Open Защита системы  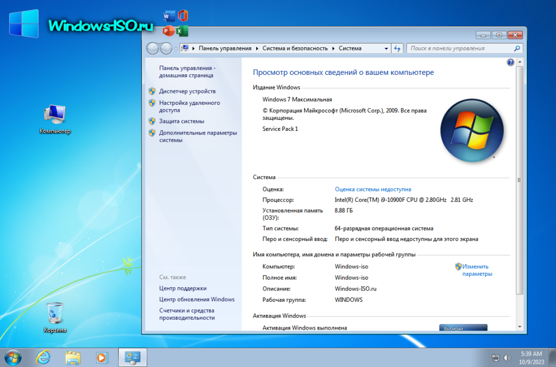(x=181, y=121)
